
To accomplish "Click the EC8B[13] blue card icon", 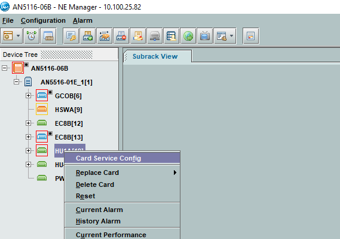I will click(42, 137).
